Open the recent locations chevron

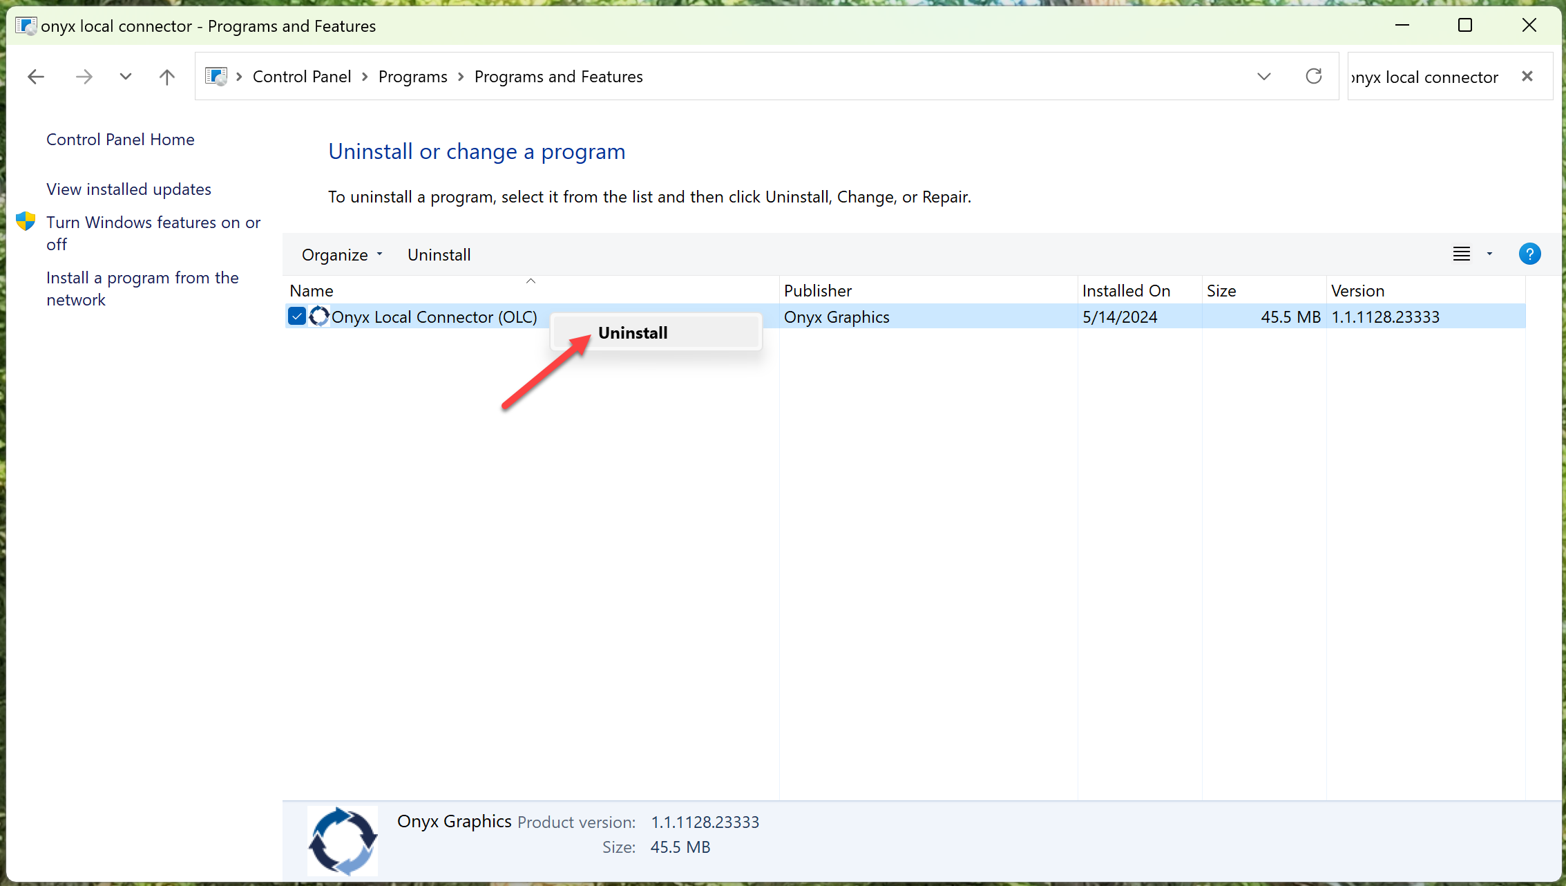coord(125,77)
